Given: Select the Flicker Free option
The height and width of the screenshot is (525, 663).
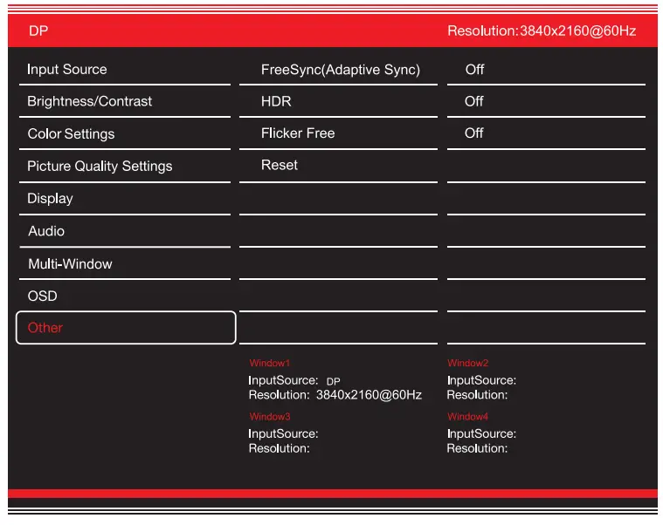Looking at the screenshot, I should pyautogui.click(x=298, y=133).
